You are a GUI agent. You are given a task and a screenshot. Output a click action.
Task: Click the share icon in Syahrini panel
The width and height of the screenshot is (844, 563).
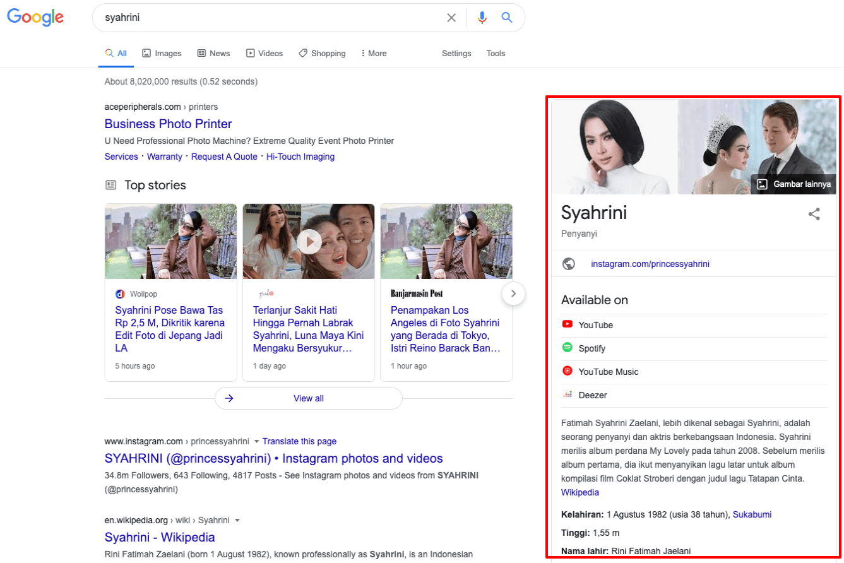click(x=814, y=214)
